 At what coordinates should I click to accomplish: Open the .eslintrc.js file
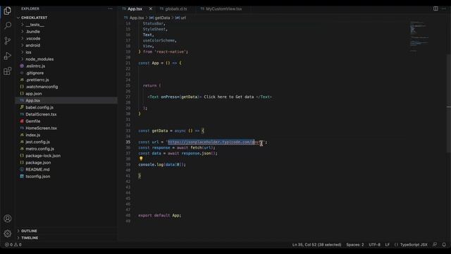pos(35,66)
